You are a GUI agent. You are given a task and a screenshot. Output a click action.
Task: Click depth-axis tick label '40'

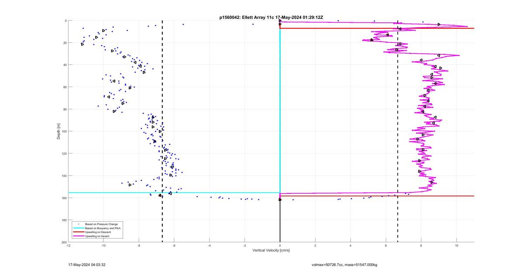coord(65,65)
